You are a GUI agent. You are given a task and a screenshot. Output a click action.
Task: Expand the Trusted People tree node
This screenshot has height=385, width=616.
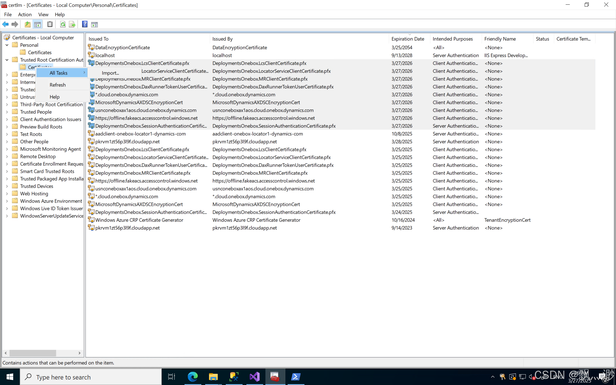7,112
